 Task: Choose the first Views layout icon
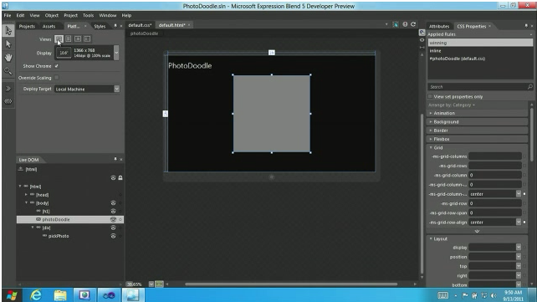59,38
